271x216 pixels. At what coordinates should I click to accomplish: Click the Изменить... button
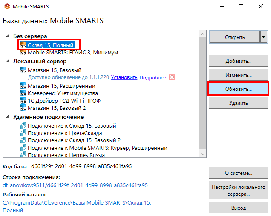239,75
